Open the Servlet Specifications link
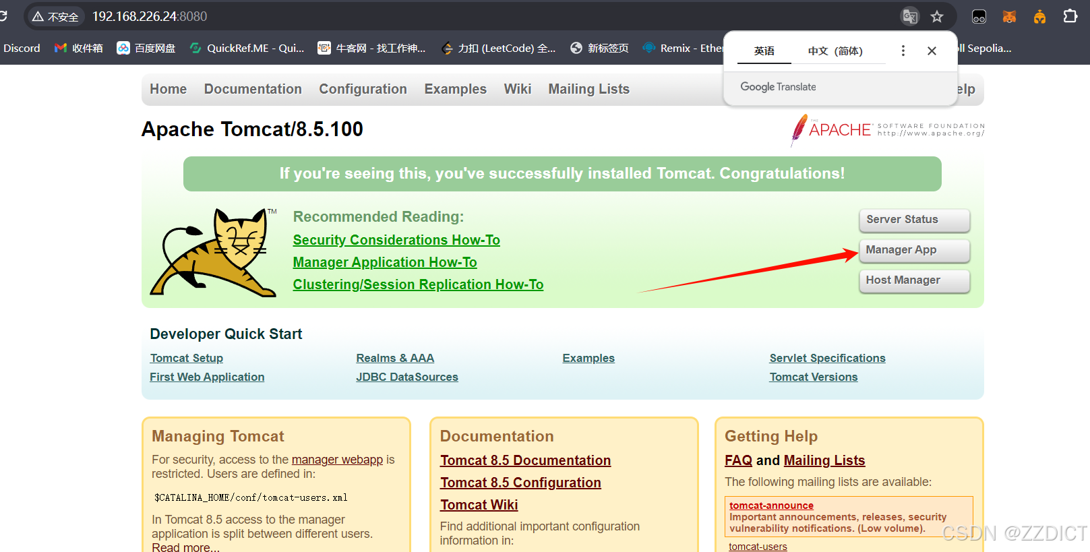 [x=827, y=358]
